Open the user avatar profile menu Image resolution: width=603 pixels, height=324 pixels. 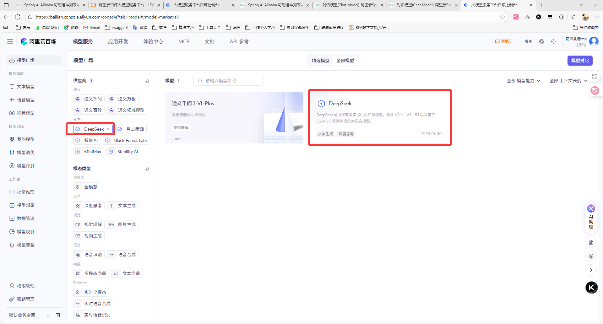[594, 41]
